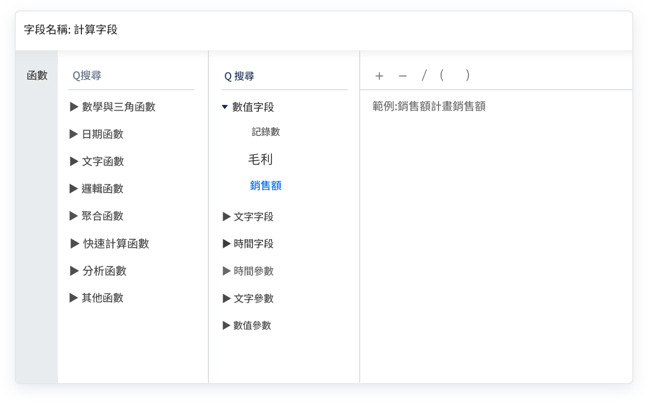The image size is (648, 403).
Task: Select the 毛利 field
Action: [x=261, y=159]
